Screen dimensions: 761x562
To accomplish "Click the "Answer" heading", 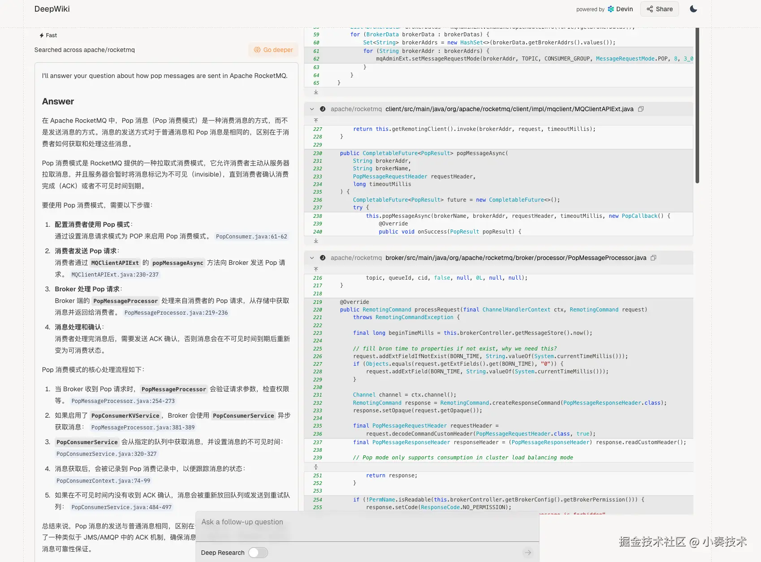I will (x=58, y=102).
